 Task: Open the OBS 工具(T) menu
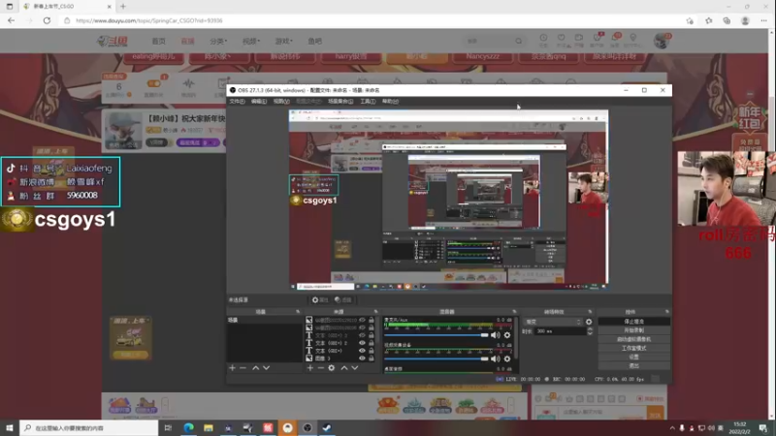click(368, 102)
